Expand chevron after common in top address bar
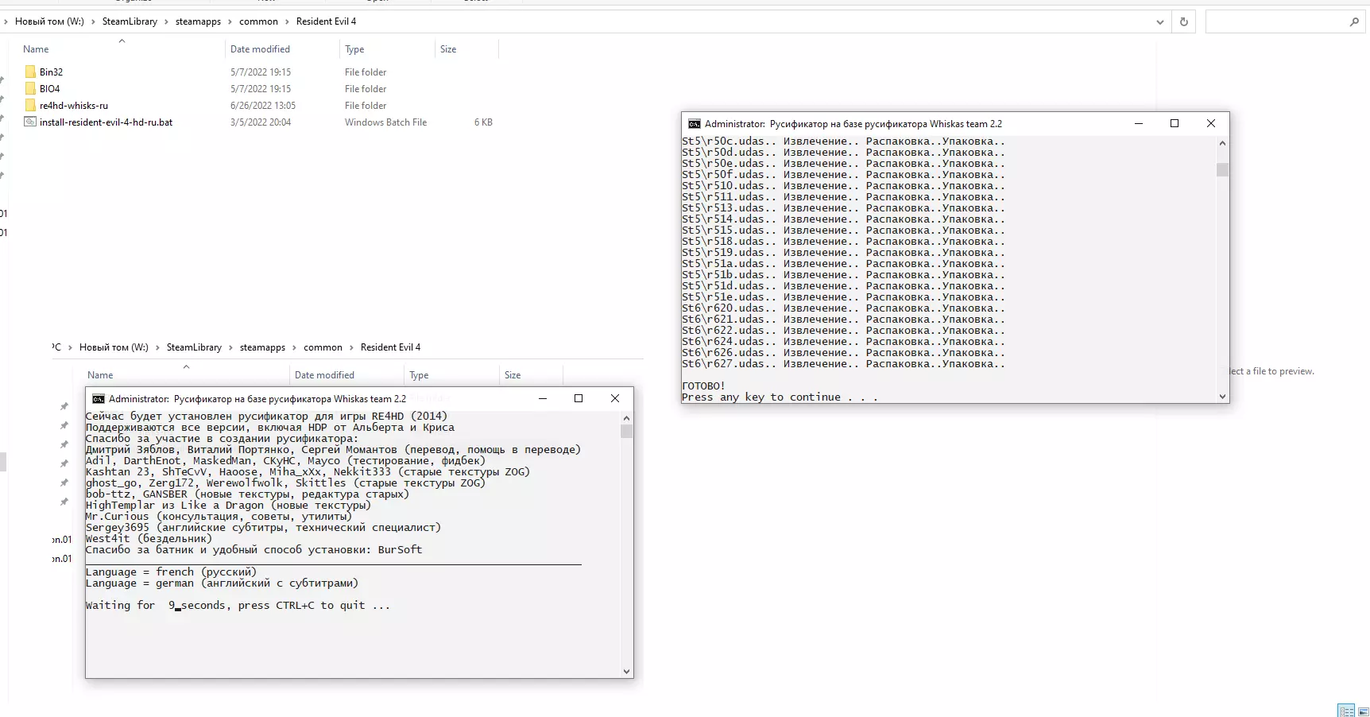 point(287,21)
